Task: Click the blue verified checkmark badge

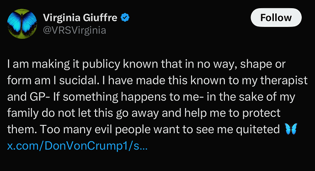Action: pos(125,18)
